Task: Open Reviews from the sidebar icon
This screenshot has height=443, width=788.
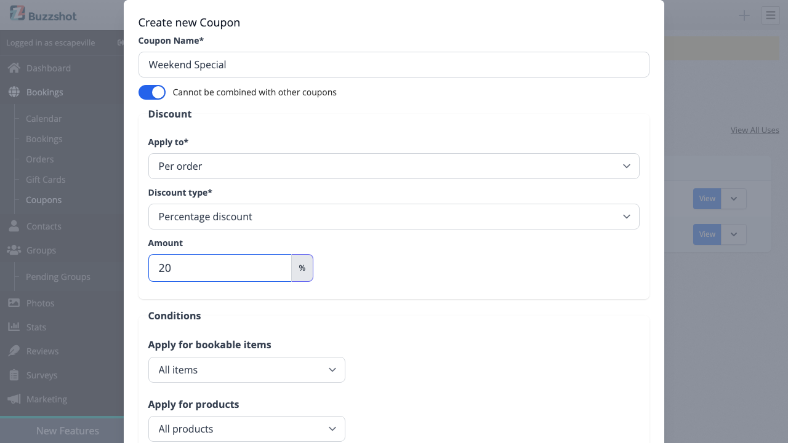Action: tap(14, 351)
